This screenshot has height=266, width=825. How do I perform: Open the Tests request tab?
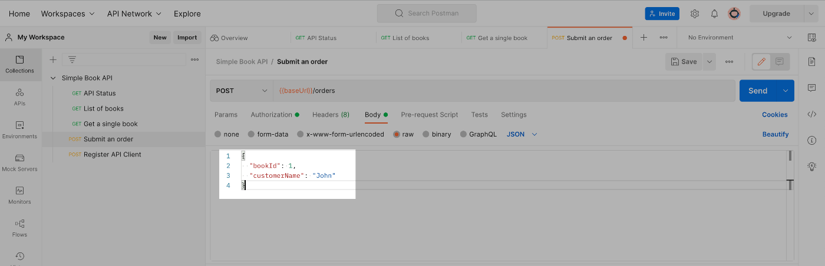click(x=479, y=115)
